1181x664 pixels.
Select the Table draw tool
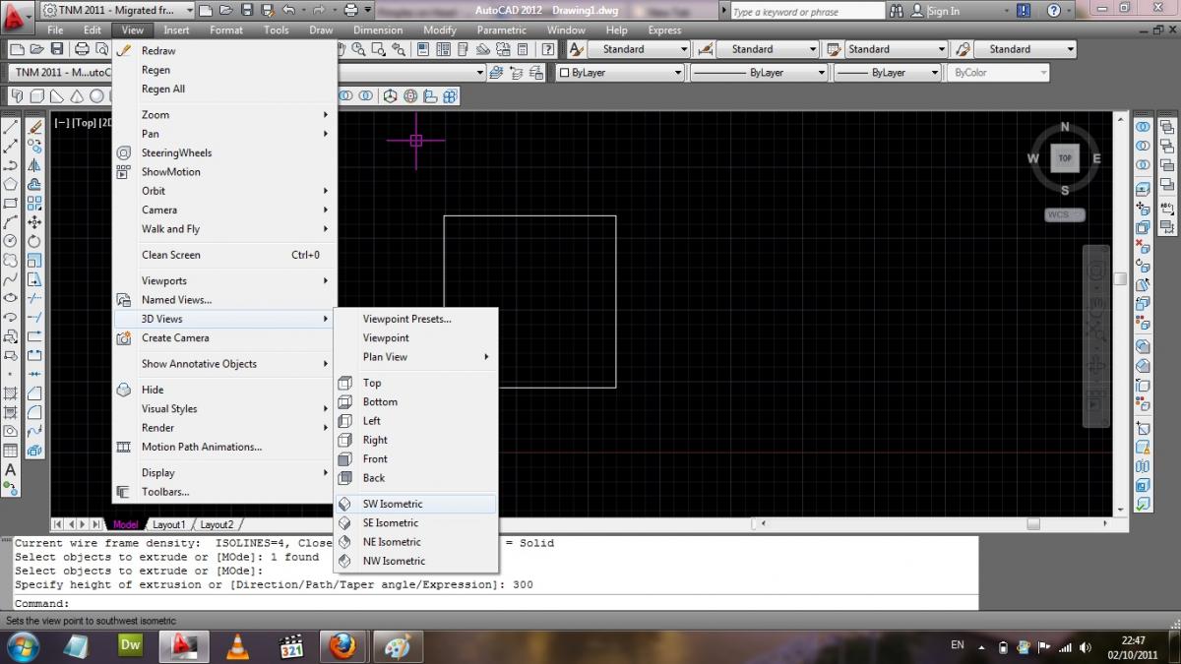pos(10,451)
